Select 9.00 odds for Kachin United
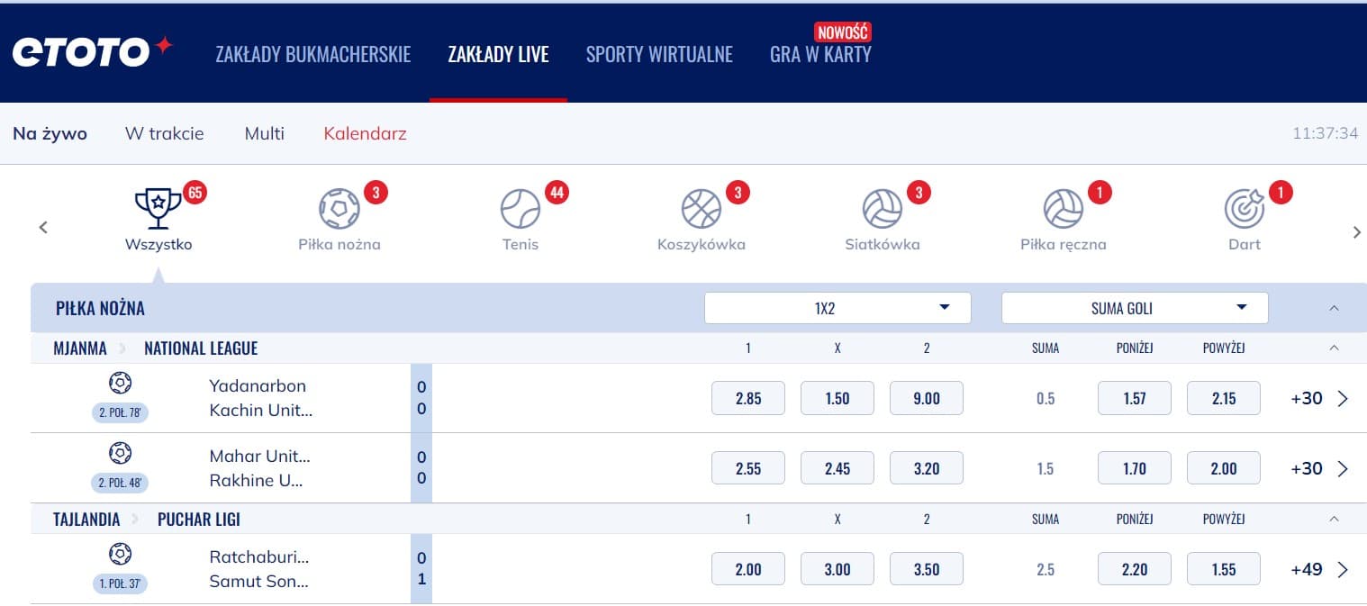The width and height of the screenshot is (1367, 606). coord(927,398)
